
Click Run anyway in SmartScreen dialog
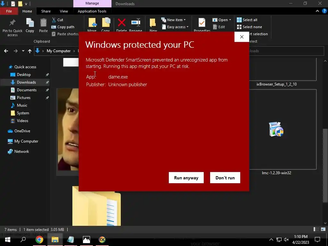coord(186,177)
